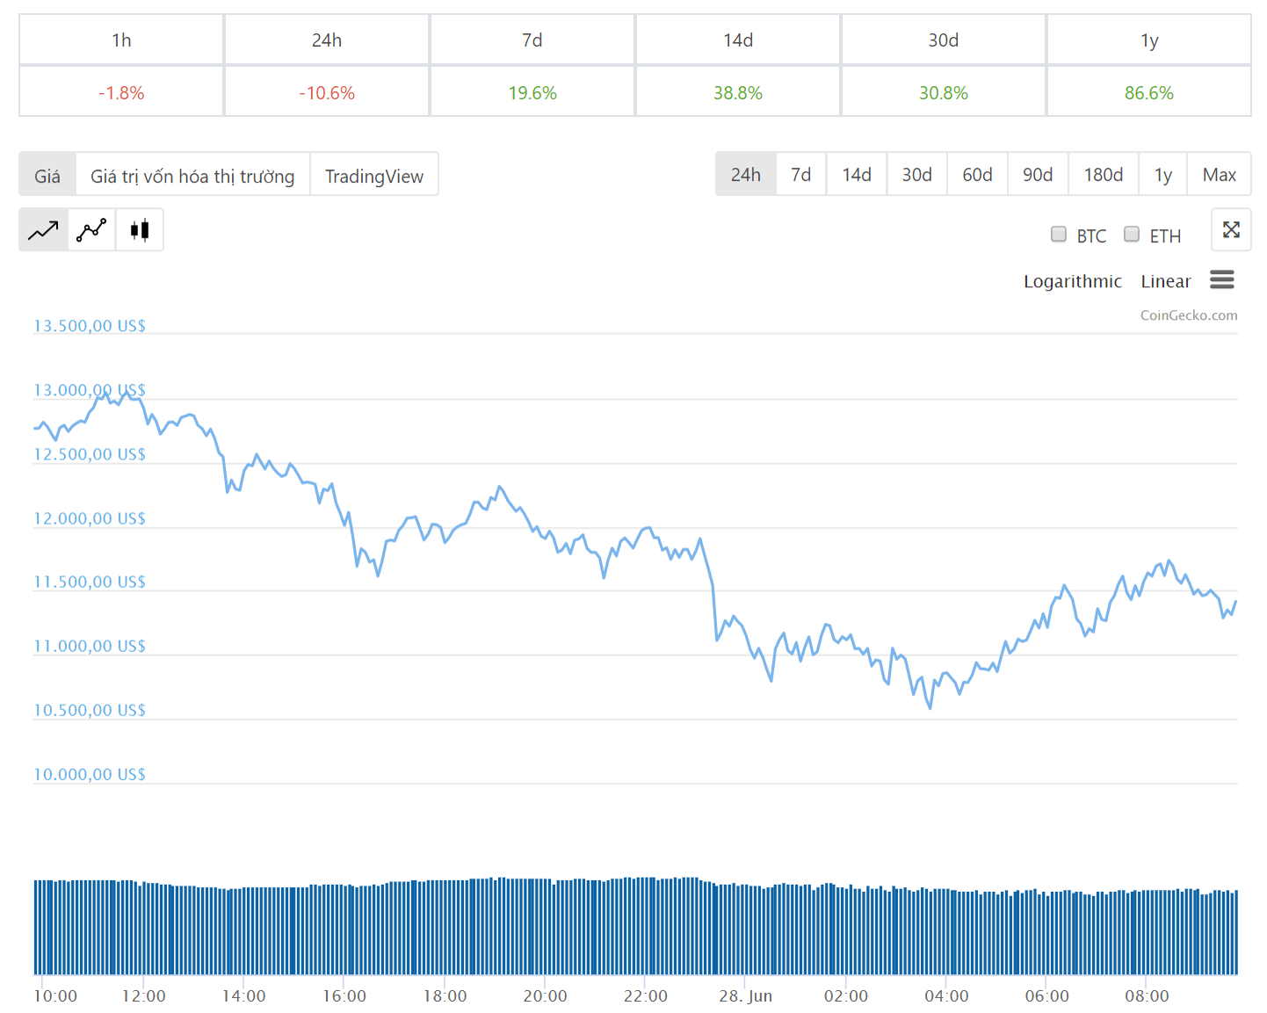The height and width of the screenshot is (1013, 1267).
Task: Select the 1y chart range
Action: tap(1163, 174)
